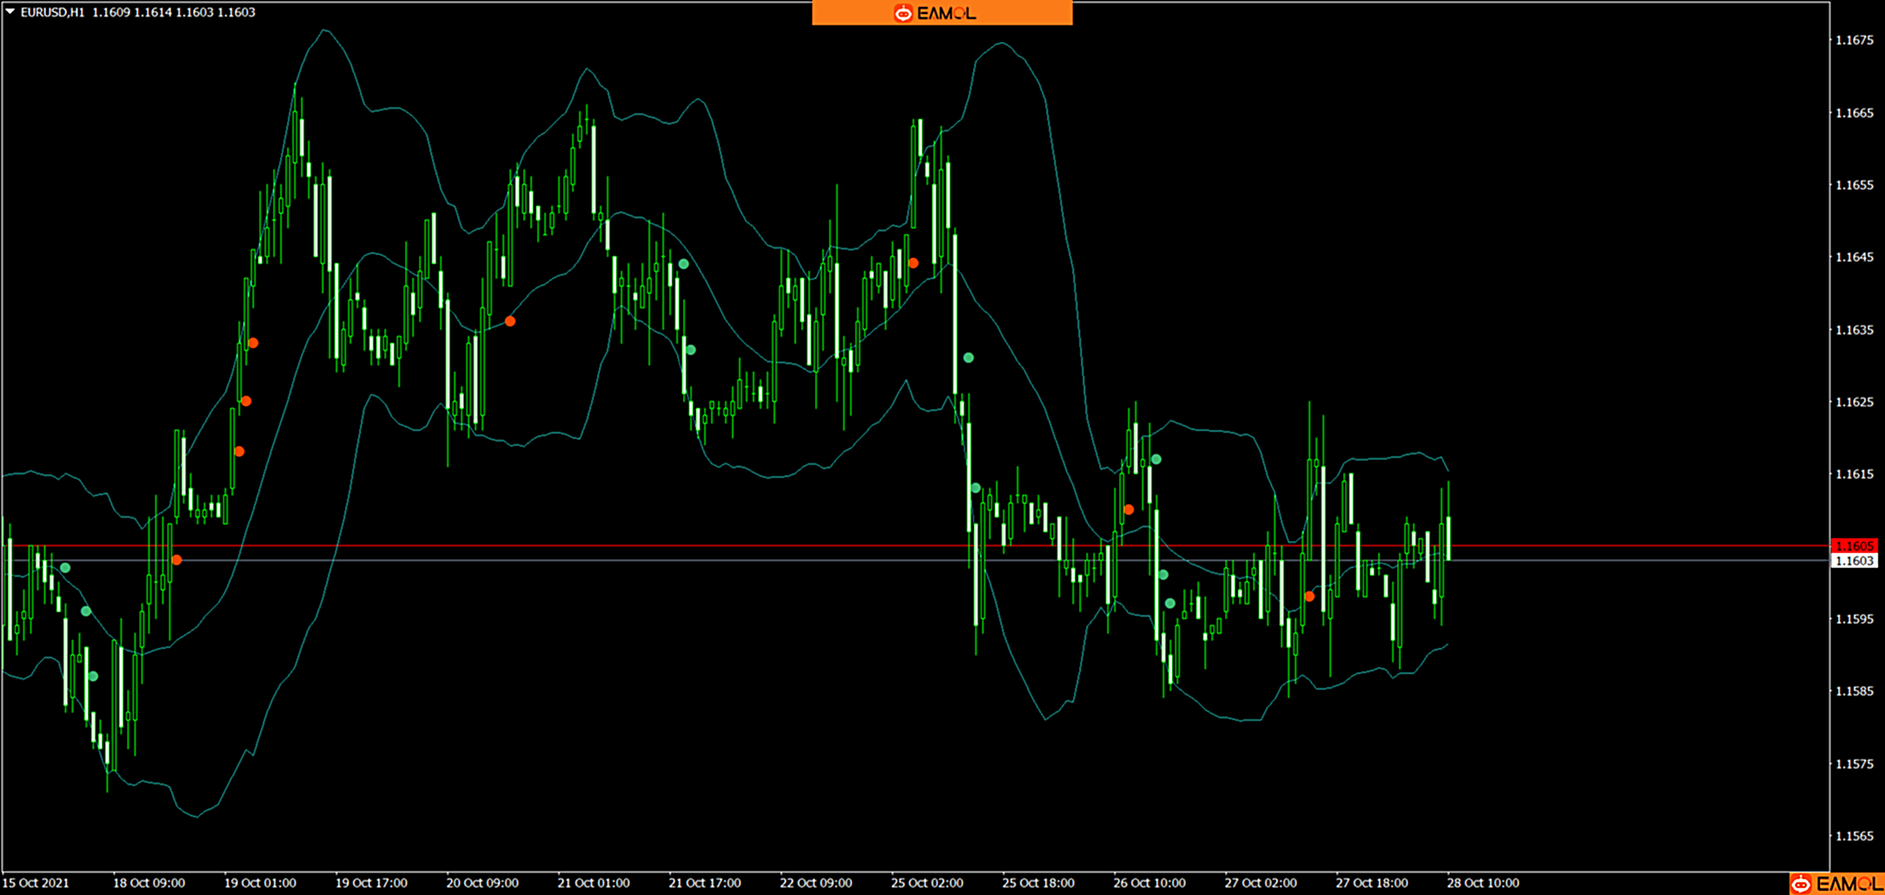Viewport: 1885px width, 895px height.
Task: Click the '26 Oct 10:00' time label
Action: (x=1149, y=883)
